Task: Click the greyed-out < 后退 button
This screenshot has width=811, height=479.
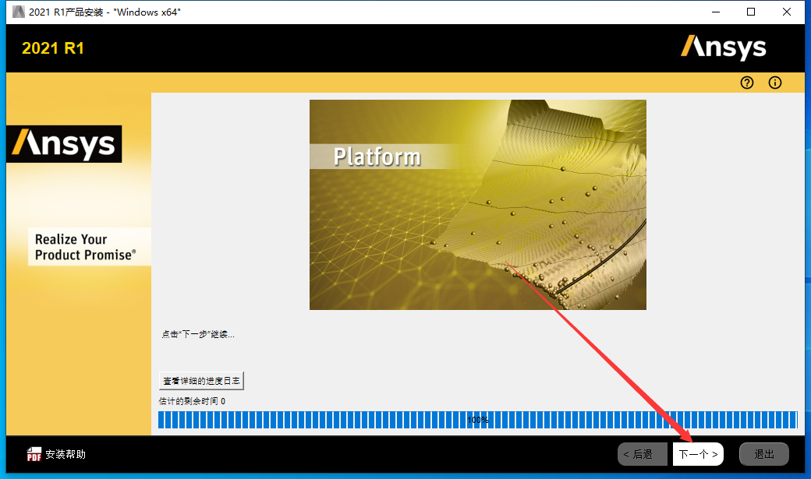Action: coord(643,454)
